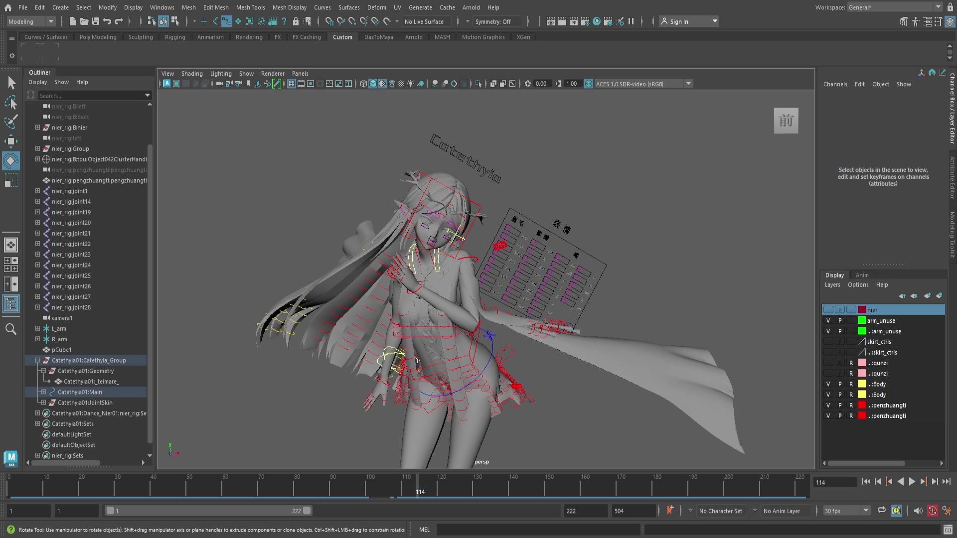The image size is (957, 538).
Task: Open Layers menu in layer editor
Action: [832, 285]
